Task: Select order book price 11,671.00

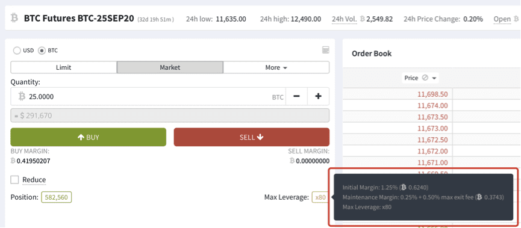Action: pos(432,162)
